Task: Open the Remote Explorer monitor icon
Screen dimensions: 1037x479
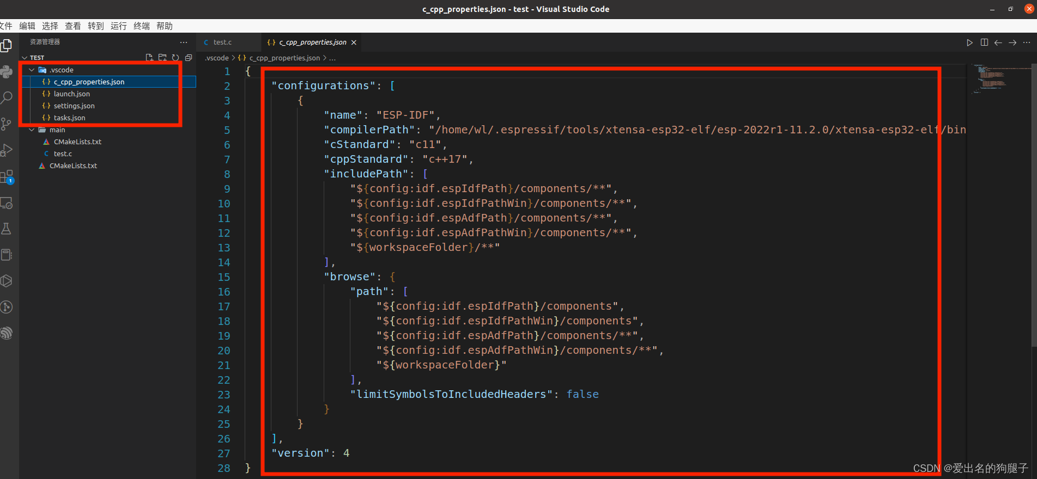Action: pos(6,202)
